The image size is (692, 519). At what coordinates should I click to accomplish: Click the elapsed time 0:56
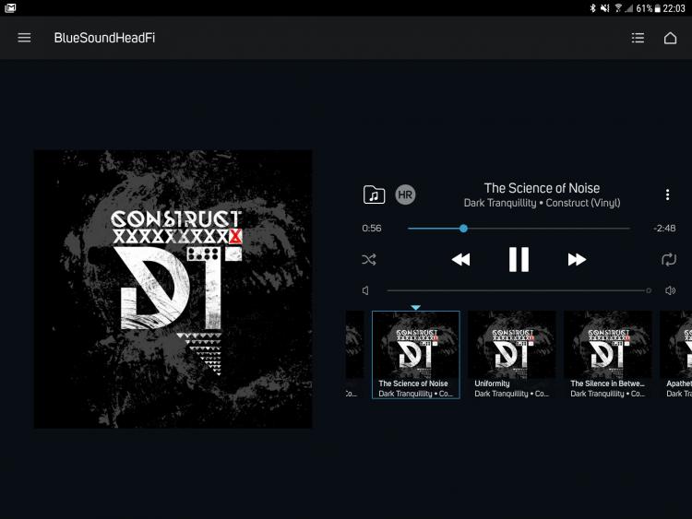point(372,229)
